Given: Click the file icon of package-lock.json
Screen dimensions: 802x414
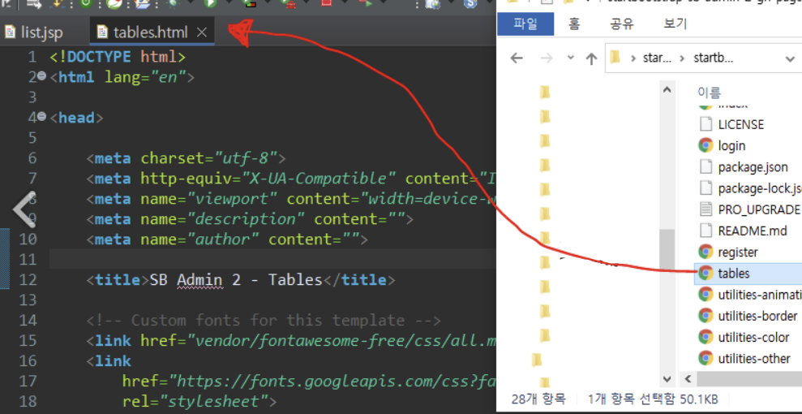Looking at the screenshot, I should [706, 188].
